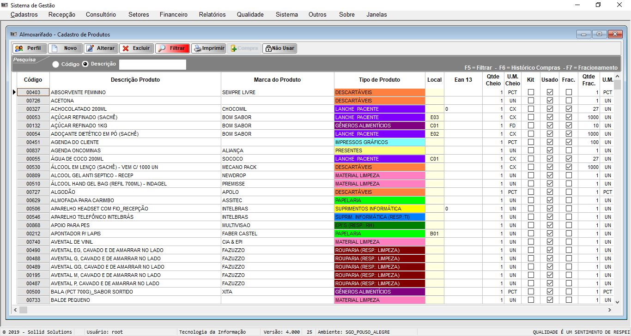
Task: Select blue SUPRIM. INFORMÁTICA (RESP.:TI) cell
Action: 380,217
